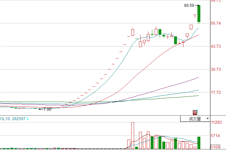The height and width of the screenshot is (150, 226).
Task: Click the 56.74 price axis label
Action: 216,23
